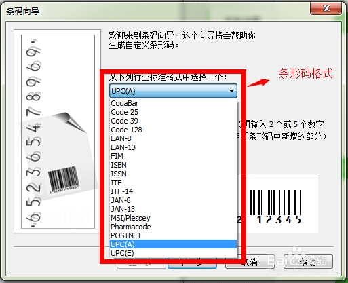Click the 帮助 help button

(308, 262)
